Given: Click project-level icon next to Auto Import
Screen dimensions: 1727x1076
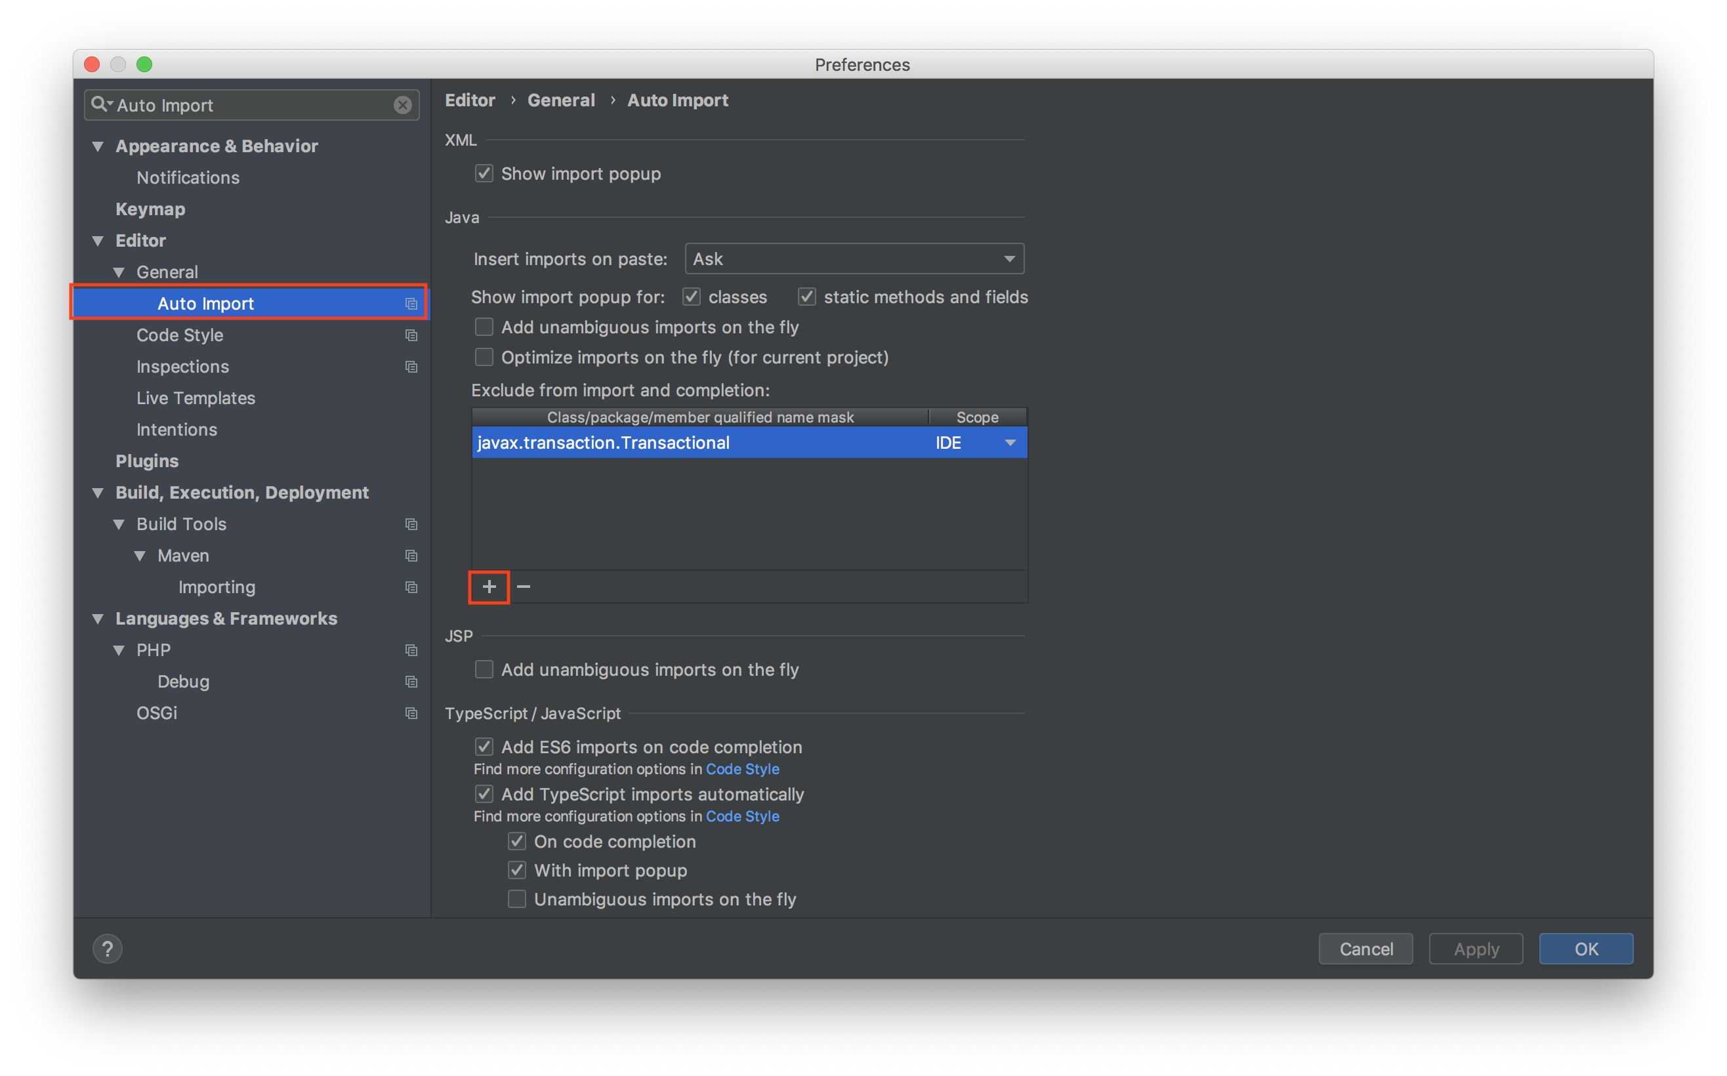Looking at the screenshot, I should pyautogui.click(x=411, y=304).
